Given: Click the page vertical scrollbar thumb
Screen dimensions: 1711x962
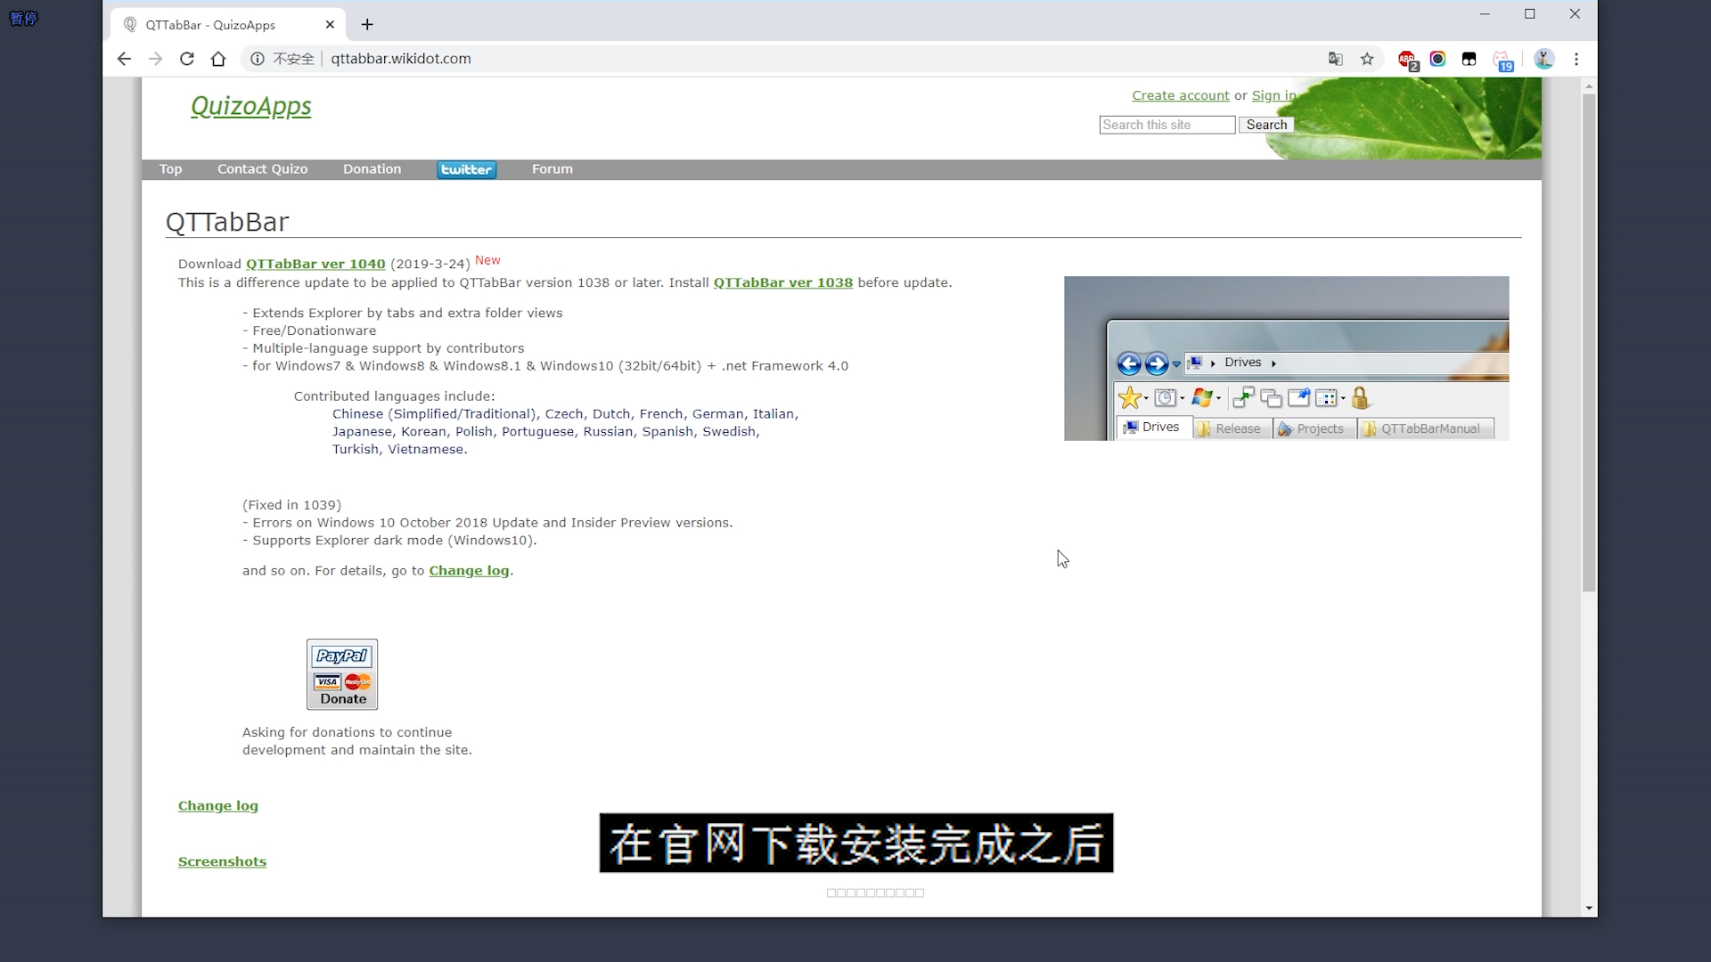Looking at the screenshot, I should click(x=1589, y=343).
